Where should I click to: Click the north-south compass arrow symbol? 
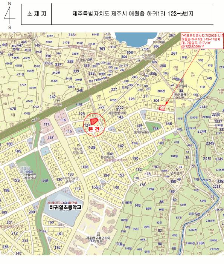point(9,15)
